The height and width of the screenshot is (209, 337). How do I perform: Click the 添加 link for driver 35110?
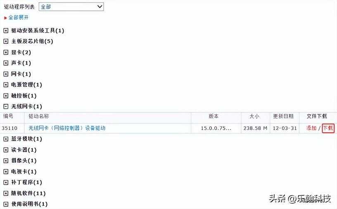311,128
